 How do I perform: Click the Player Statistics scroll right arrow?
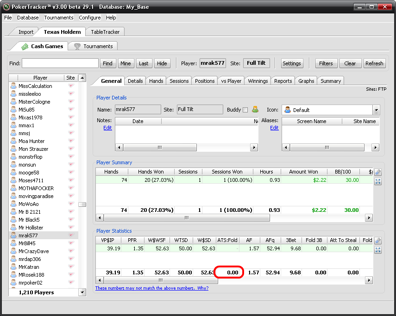click(369, 280)
